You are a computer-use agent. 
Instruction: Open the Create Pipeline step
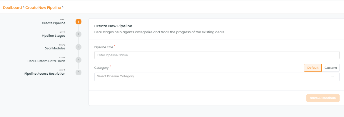click(54, 23)
